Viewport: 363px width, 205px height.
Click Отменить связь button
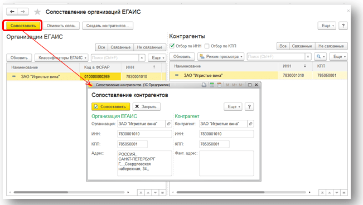pos(61,26)
